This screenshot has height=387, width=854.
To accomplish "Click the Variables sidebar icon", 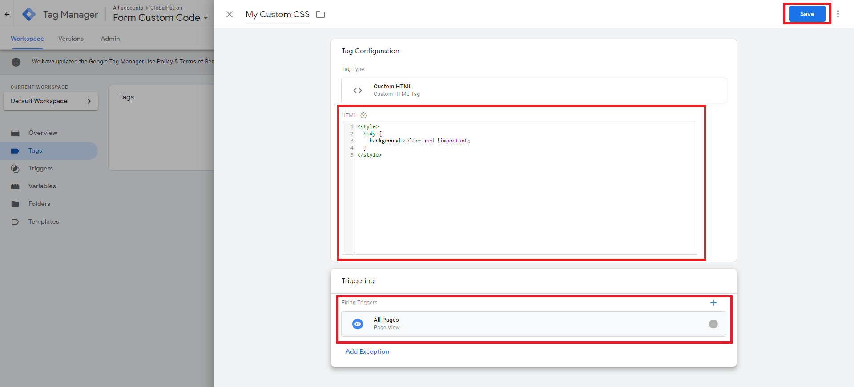I will point(15,186).
